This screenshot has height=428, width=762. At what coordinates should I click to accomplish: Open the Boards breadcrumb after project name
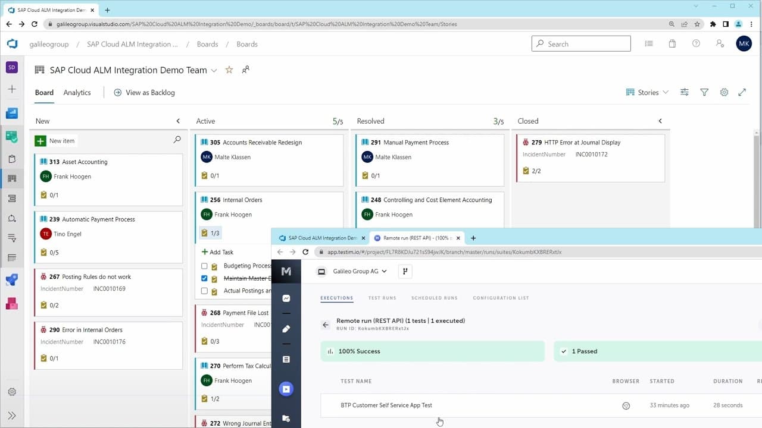coord(208,44)
